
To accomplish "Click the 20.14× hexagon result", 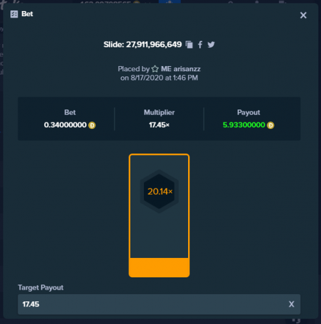I will coord(160,191).
